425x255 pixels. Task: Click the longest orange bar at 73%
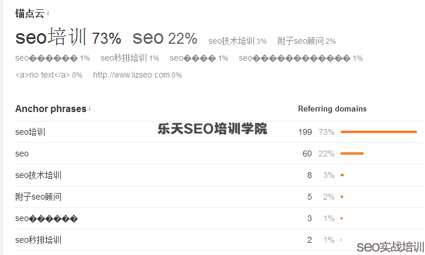coord(378,132)
